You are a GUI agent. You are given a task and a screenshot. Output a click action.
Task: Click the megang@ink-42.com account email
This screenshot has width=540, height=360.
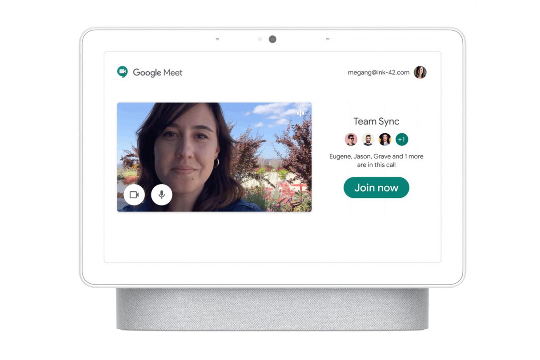pos(378,72)
